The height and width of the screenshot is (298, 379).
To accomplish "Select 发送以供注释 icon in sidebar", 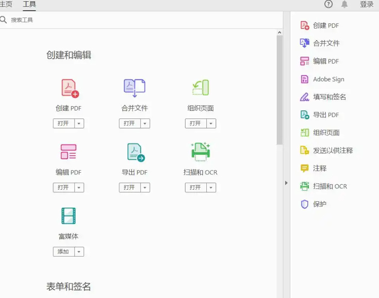I will [x=304, y=150].
